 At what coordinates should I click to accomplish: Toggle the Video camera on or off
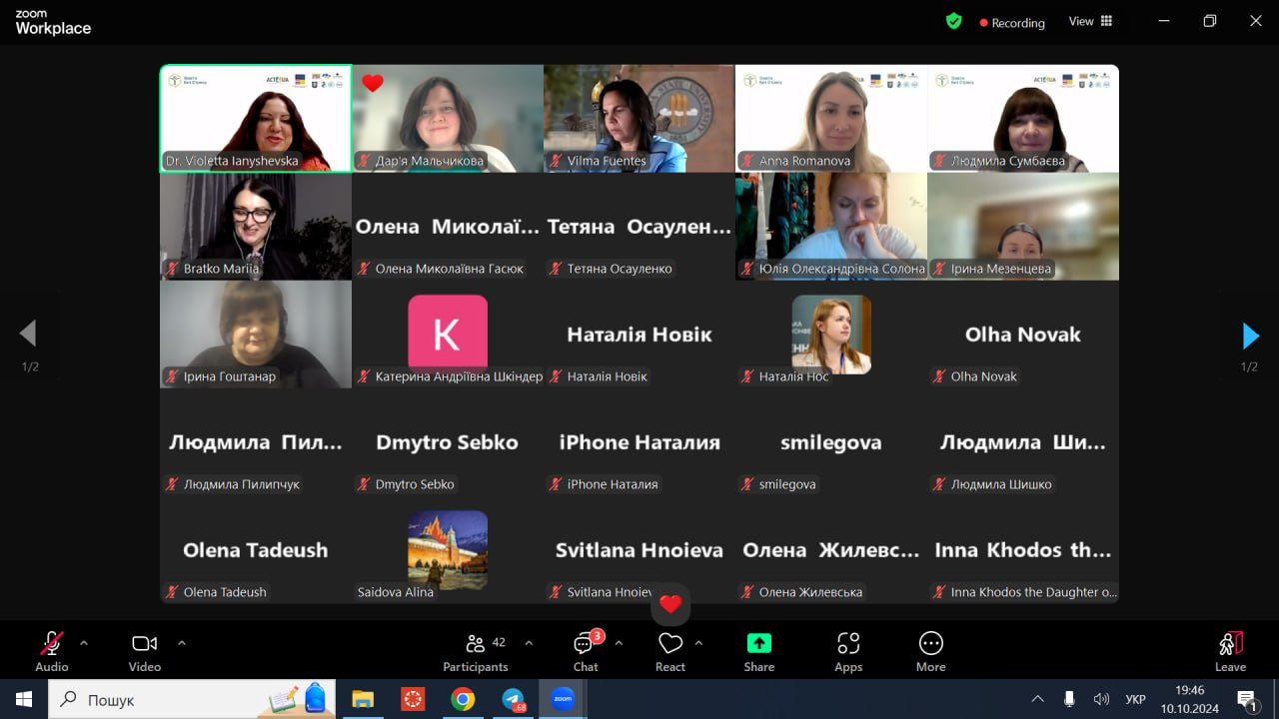pos(145,652)
